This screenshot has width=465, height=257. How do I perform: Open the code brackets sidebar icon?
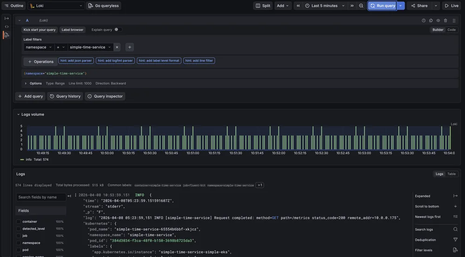pyautogui.click(x=7, y=26)
